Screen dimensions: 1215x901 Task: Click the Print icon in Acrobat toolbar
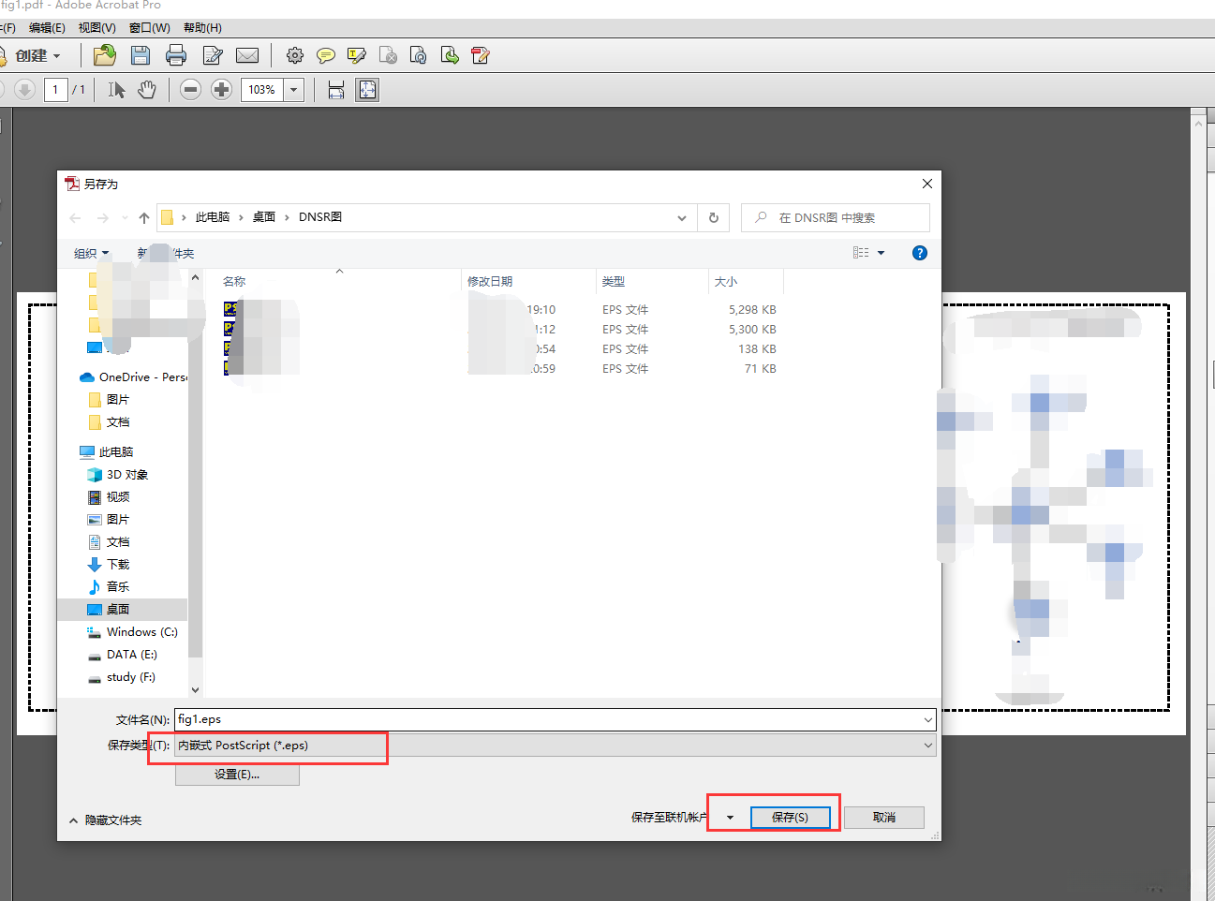point(176,55)
